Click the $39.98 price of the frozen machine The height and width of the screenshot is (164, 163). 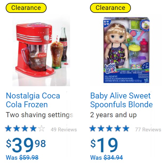26,145
